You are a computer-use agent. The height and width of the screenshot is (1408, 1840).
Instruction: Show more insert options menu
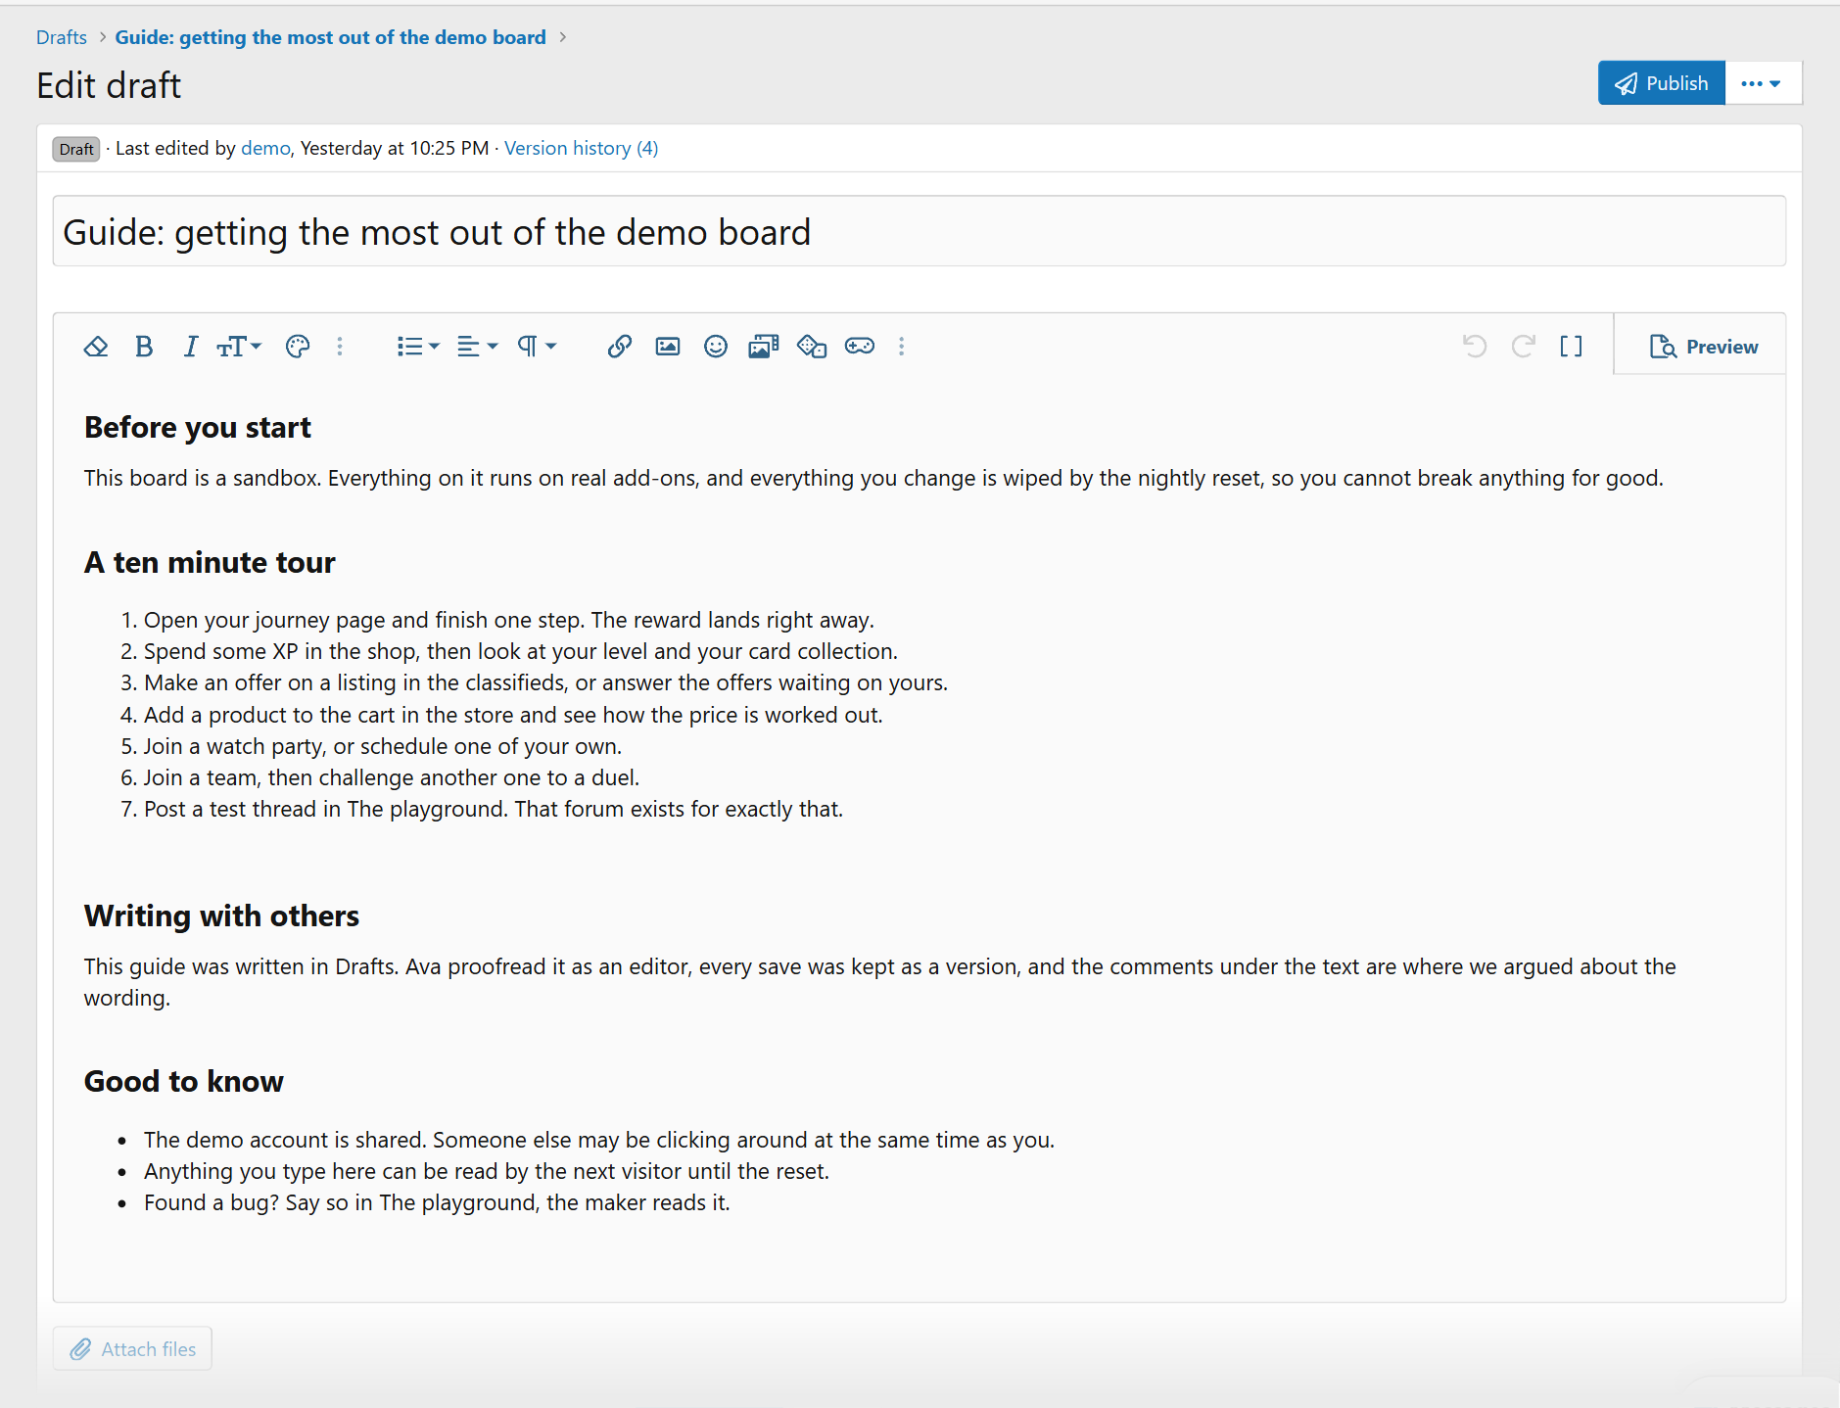click(902, 347)
